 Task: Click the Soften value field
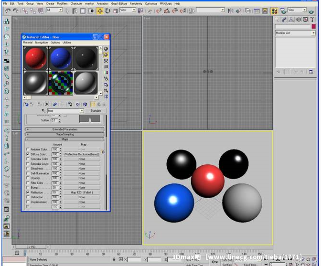click(x=54, y=120)
